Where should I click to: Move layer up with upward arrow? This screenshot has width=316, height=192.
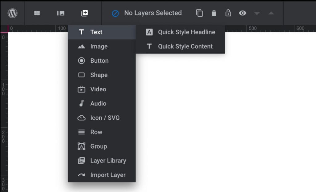[271, 13]
